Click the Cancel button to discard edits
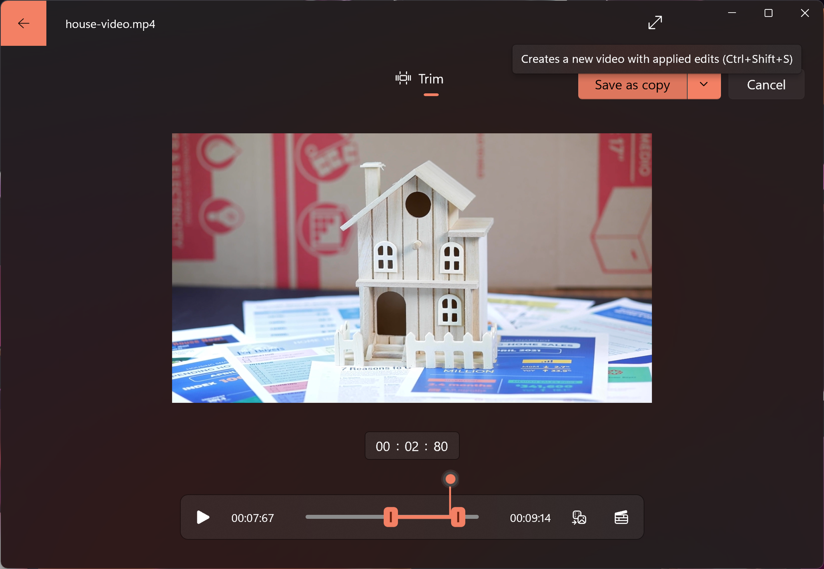The height and width of the screenshot is (569, 824). point(766,84)
